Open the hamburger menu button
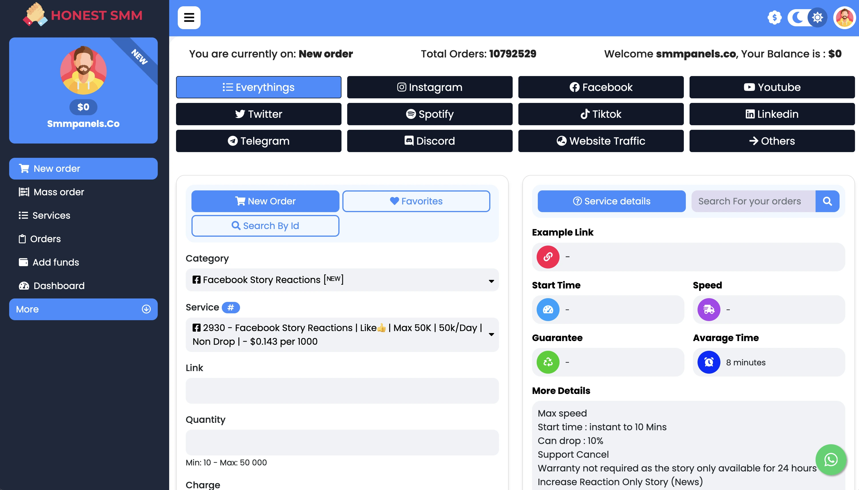859x490 pixels. point(189,17)
